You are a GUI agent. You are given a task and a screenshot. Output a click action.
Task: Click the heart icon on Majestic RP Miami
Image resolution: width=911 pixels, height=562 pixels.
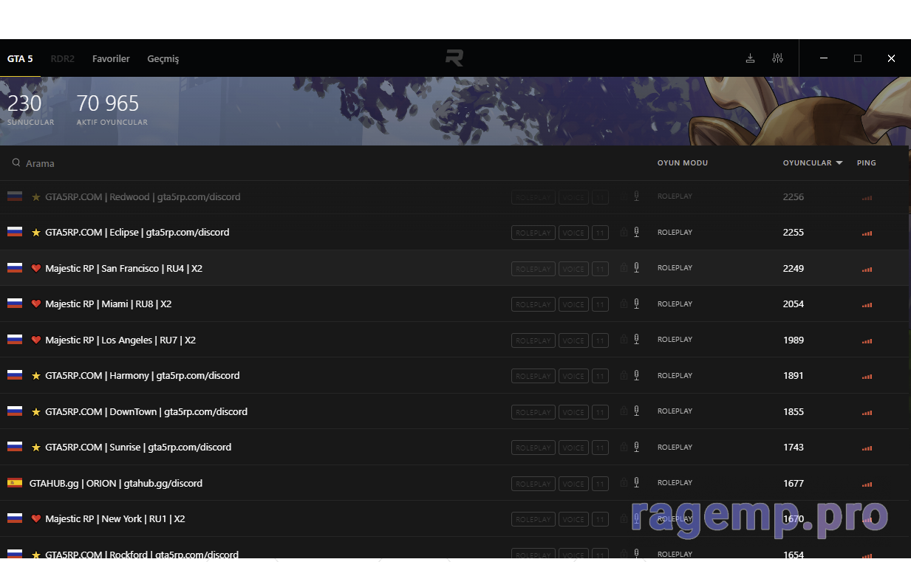pos(36,304)
